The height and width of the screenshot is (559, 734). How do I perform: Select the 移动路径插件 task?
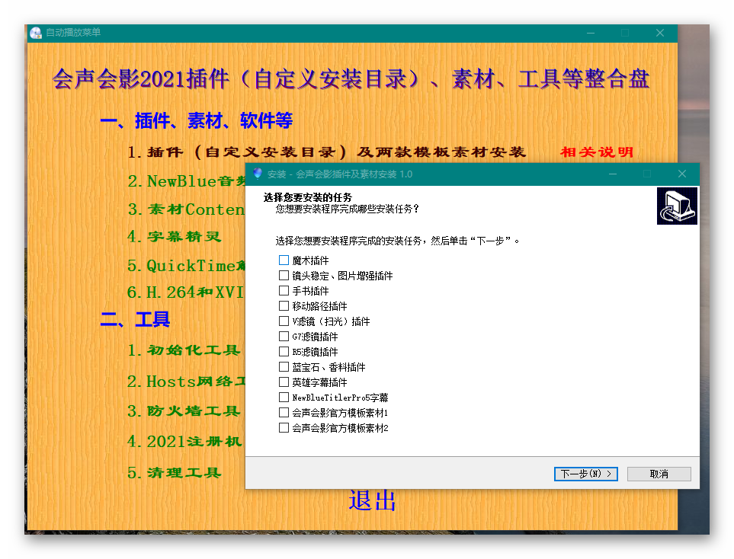284,306
